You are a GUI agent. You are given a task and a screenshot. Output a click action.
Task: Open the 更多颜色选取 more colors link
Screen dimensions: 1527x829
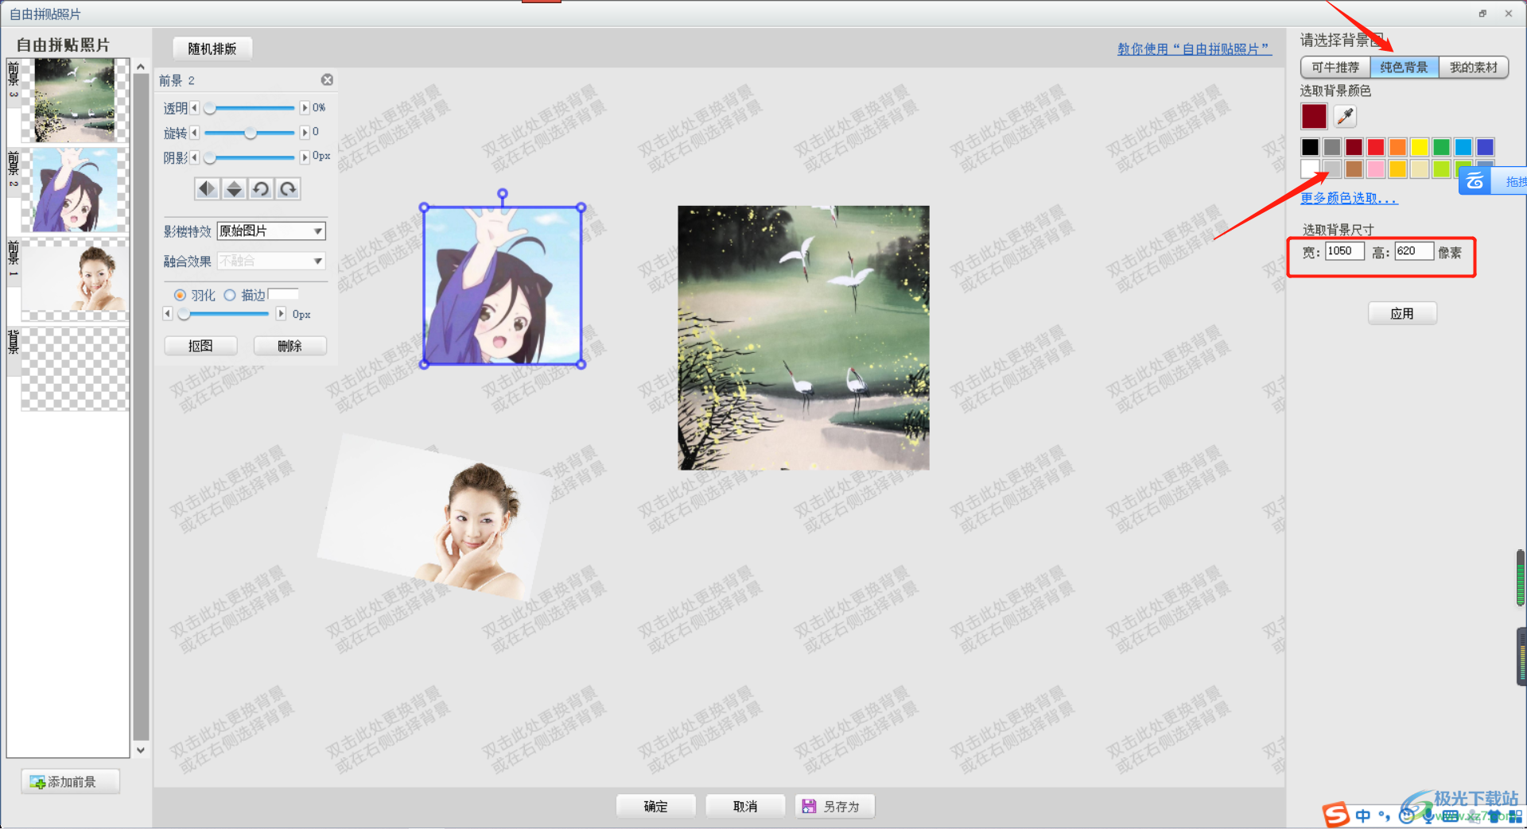coord(1349,198)
